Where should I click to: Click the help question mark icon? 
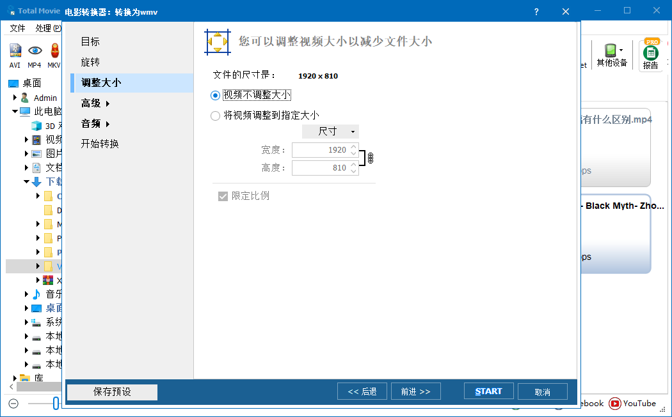pyautogui.click(x=536, y=11)
